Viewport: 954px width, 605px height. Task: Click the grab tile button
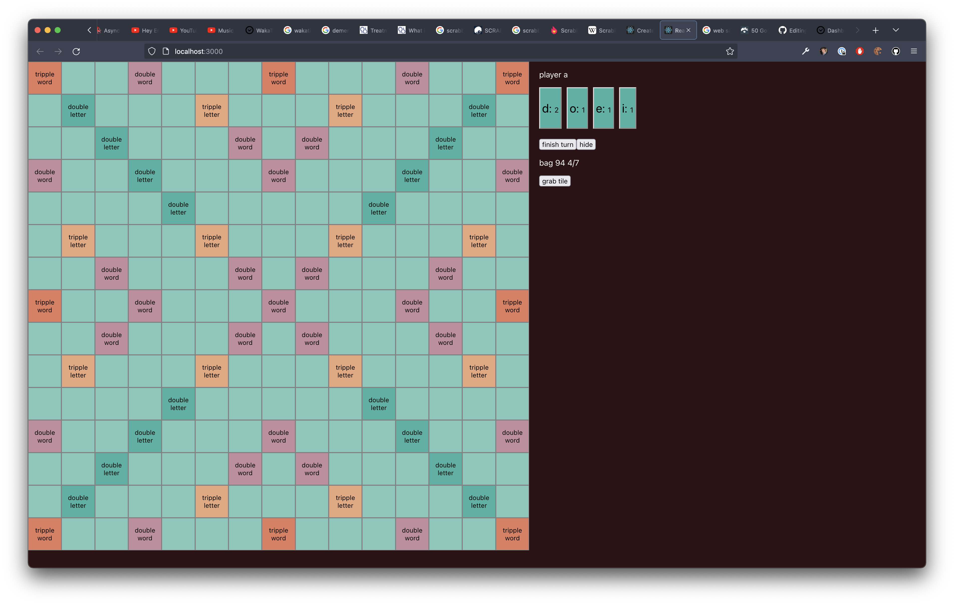coord(554,181)
